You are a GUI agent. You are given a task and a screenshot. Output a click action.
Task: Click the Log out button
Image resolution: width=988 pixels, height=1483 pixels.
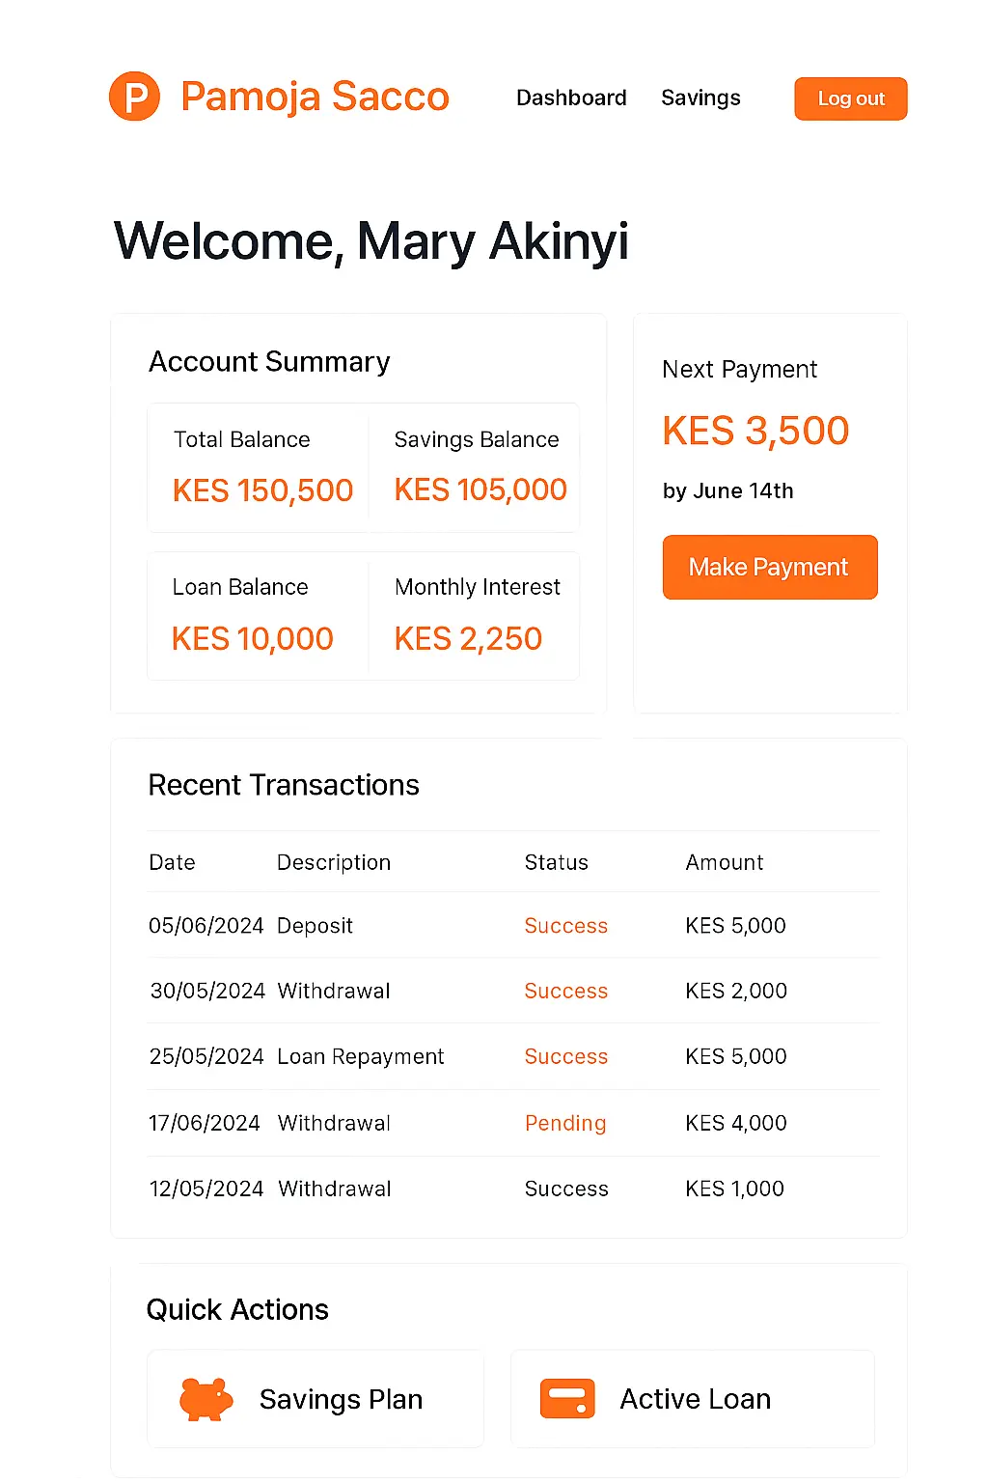pos(850,98)
